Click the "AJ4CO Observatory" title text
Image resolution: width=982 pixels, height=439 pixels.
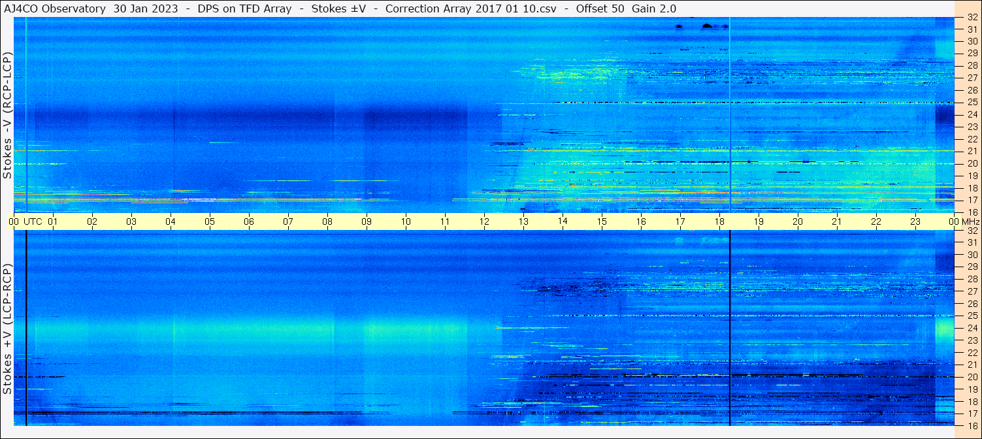55,8
